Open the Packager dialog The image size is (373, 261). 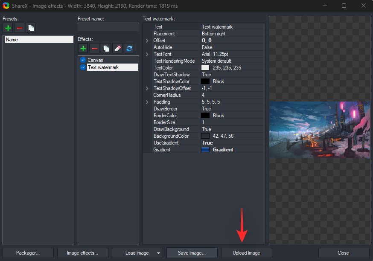tap(27, 252)
